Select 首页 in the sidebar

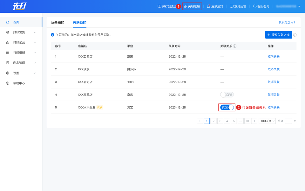[x=16, y=22]
